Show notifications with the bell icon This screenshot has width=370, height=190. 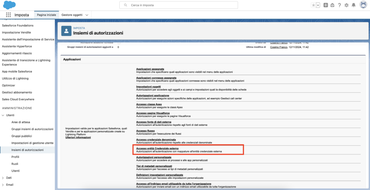[x=354, y=5]
